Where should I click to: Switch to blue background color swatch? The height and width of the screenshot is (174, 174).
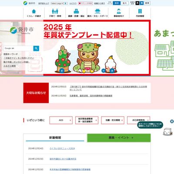pos(142,3)
